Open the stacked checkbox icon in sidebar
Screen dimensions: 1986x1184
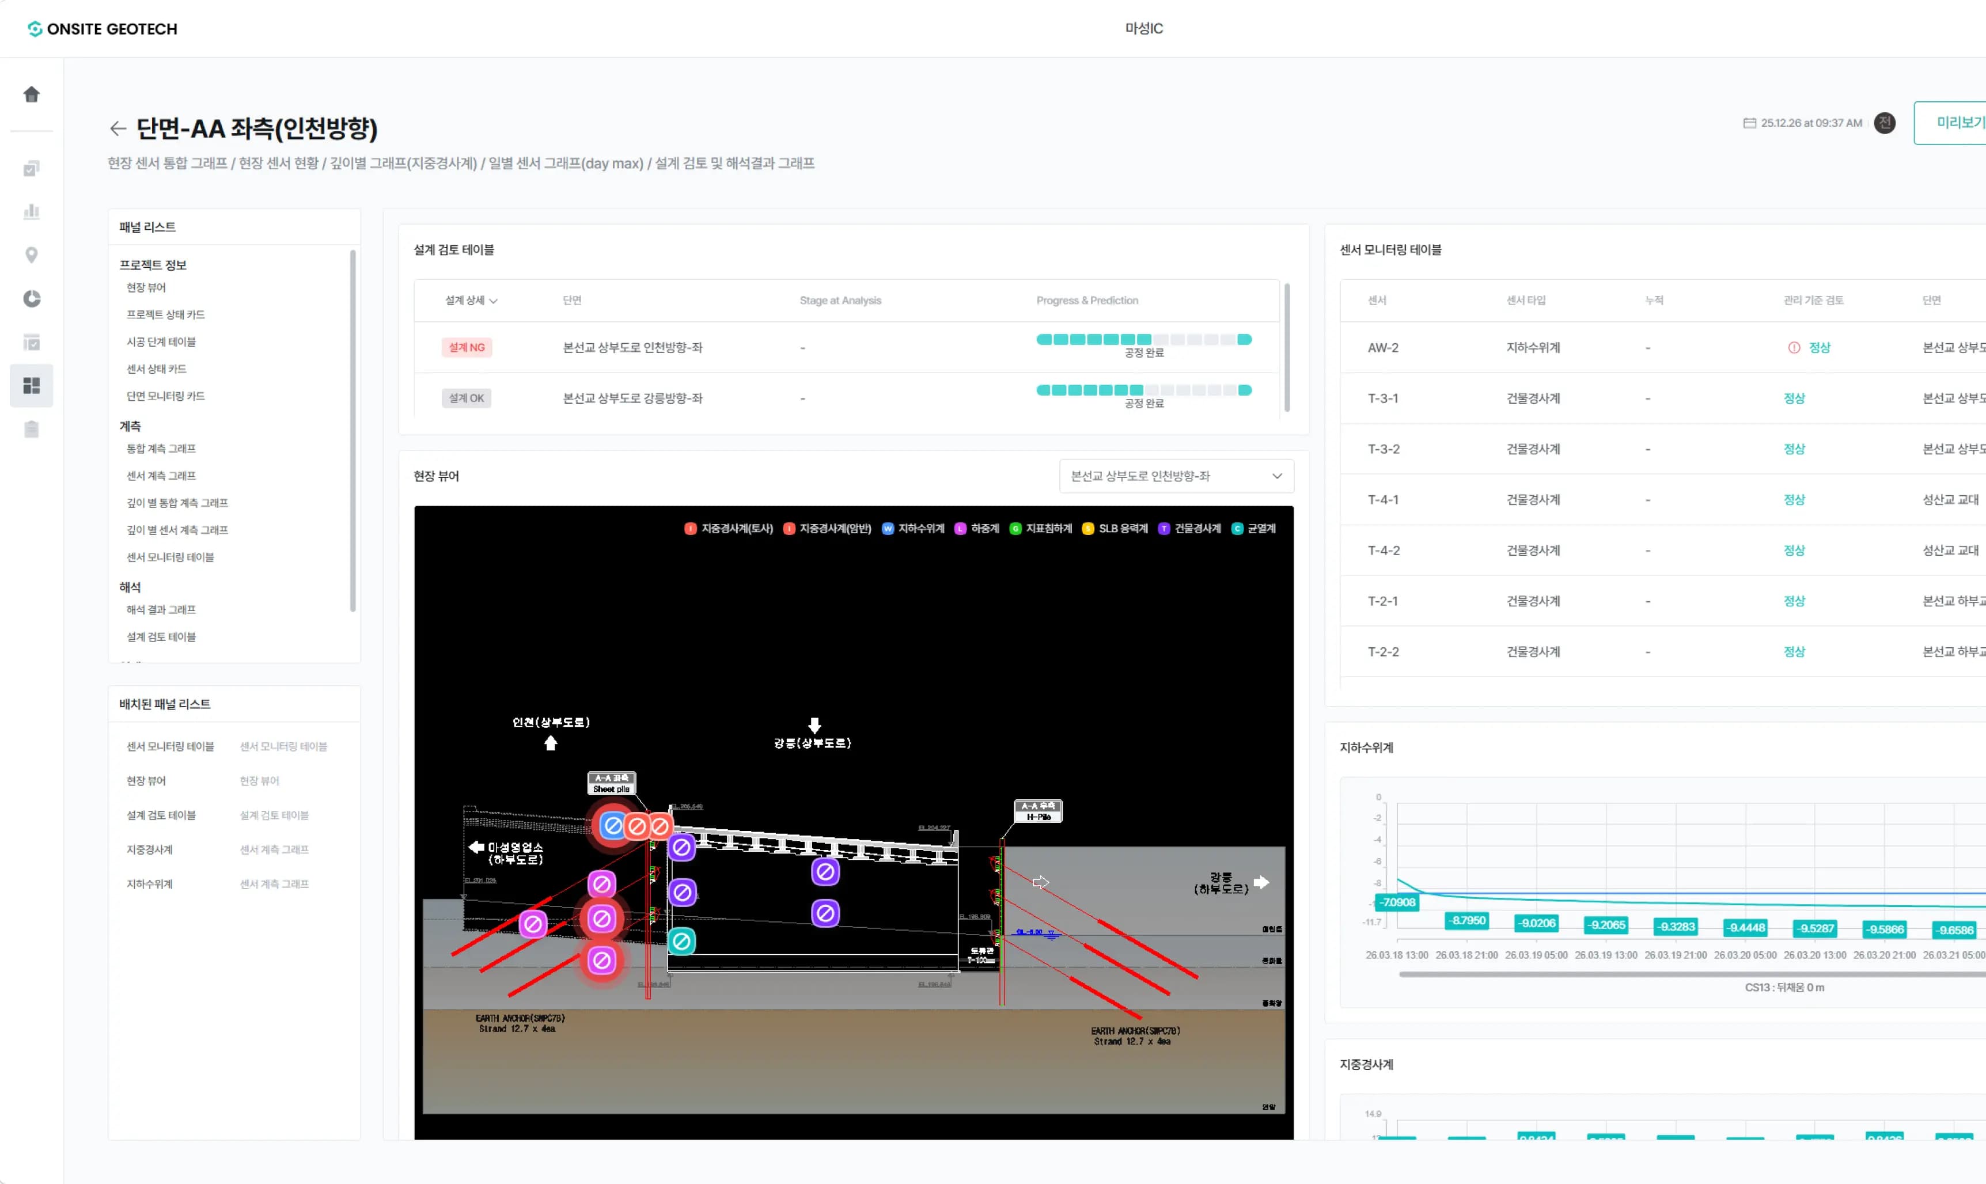(32, 168)
